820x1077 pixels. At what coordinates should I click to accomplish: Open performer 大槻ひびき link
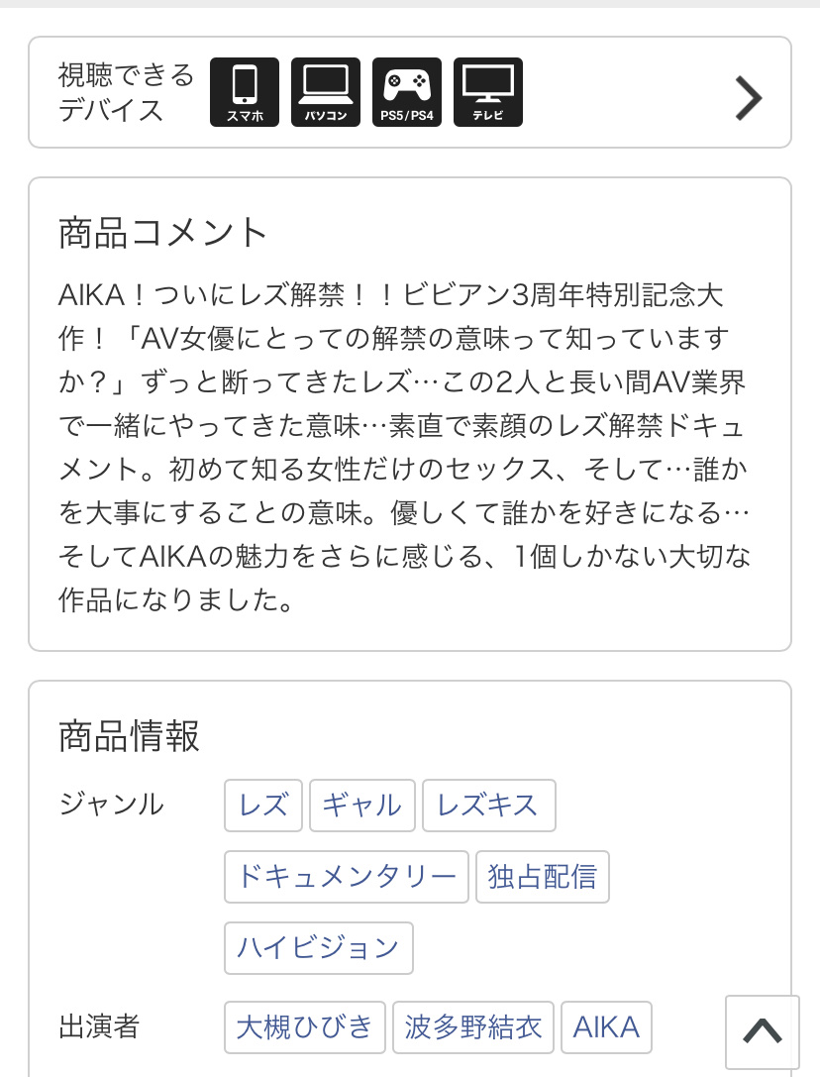304,1026
